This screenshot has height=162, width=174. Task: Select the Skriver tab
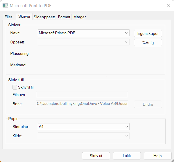click(24, 17)
